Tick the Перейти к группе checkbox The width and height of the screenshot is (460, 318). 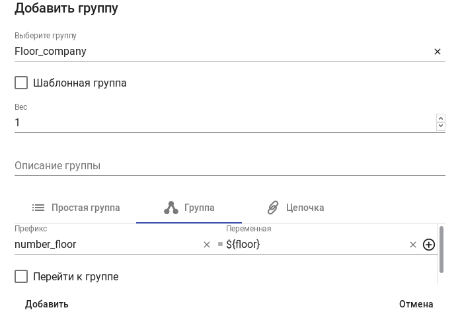[x=21, y=276]
